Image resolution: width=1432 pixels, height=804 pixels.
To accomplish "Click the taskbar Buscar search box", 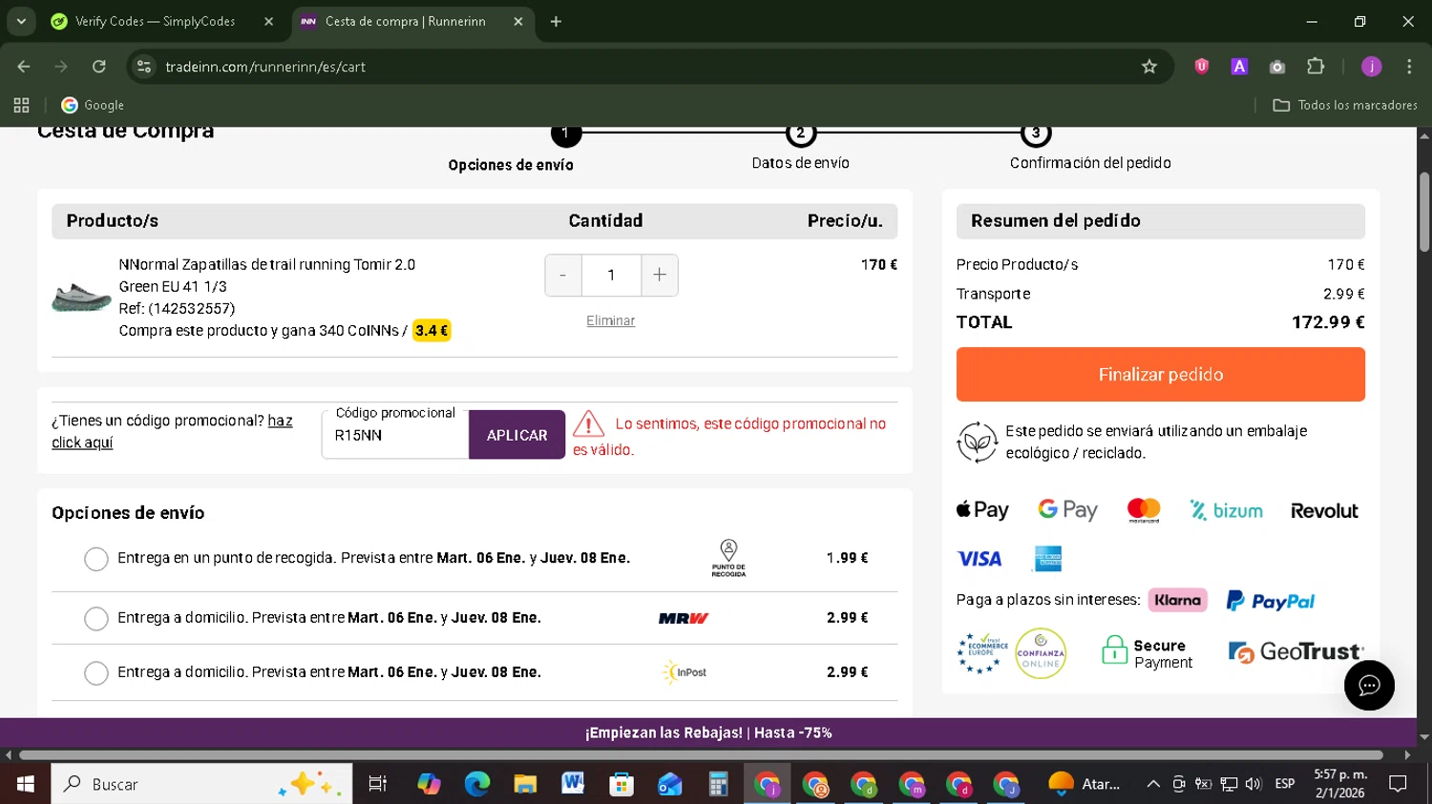I will point(201,784).
